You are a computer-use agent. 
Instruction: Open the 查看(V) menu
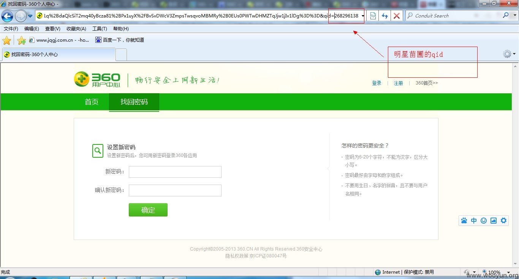click(52, 29)
